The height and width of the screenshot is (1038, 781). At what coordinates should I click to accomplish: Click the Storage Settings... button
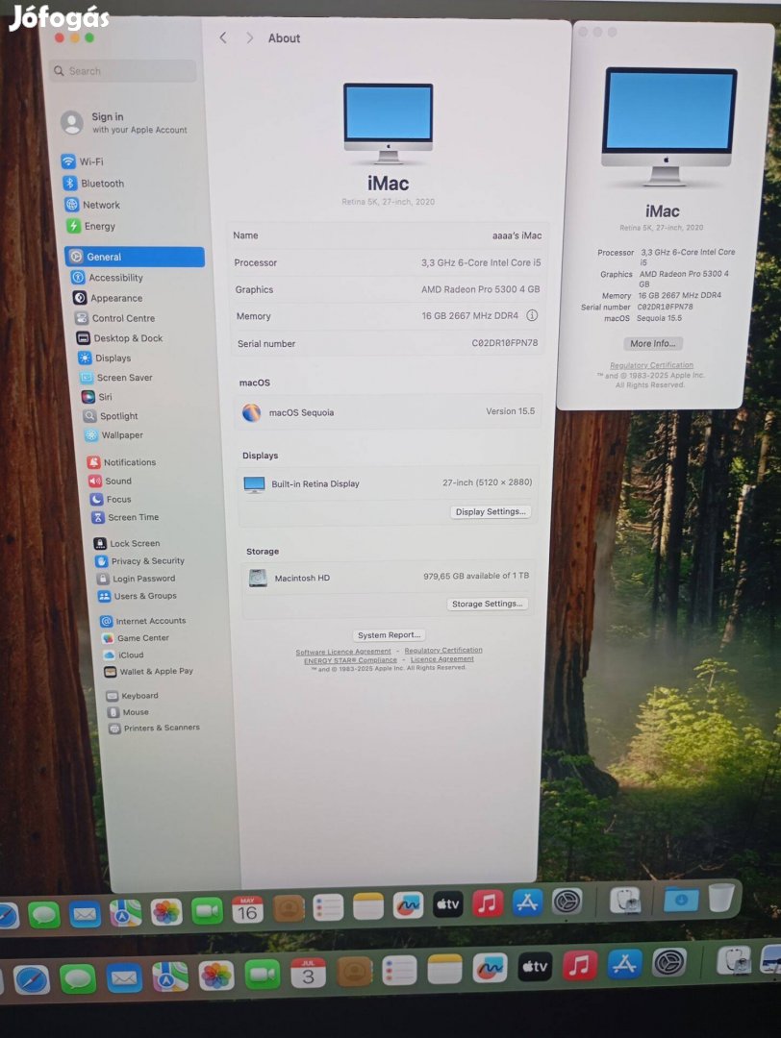click(x=487, y=604)
